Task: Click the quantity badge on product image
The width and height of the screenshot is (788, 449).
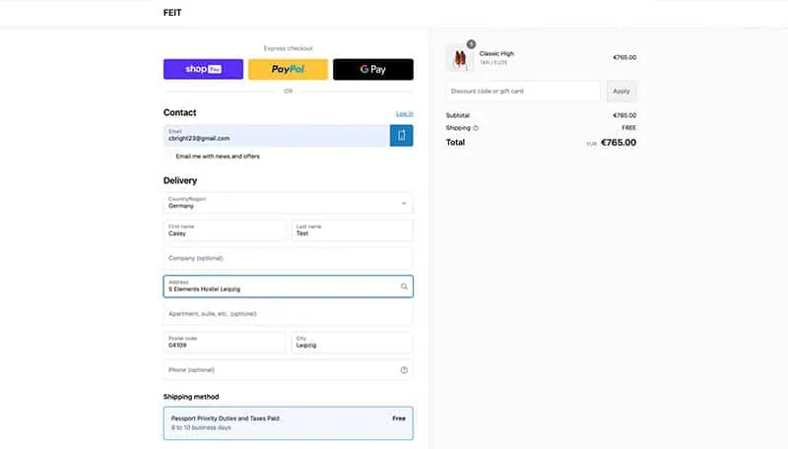Action: [471, 44]
